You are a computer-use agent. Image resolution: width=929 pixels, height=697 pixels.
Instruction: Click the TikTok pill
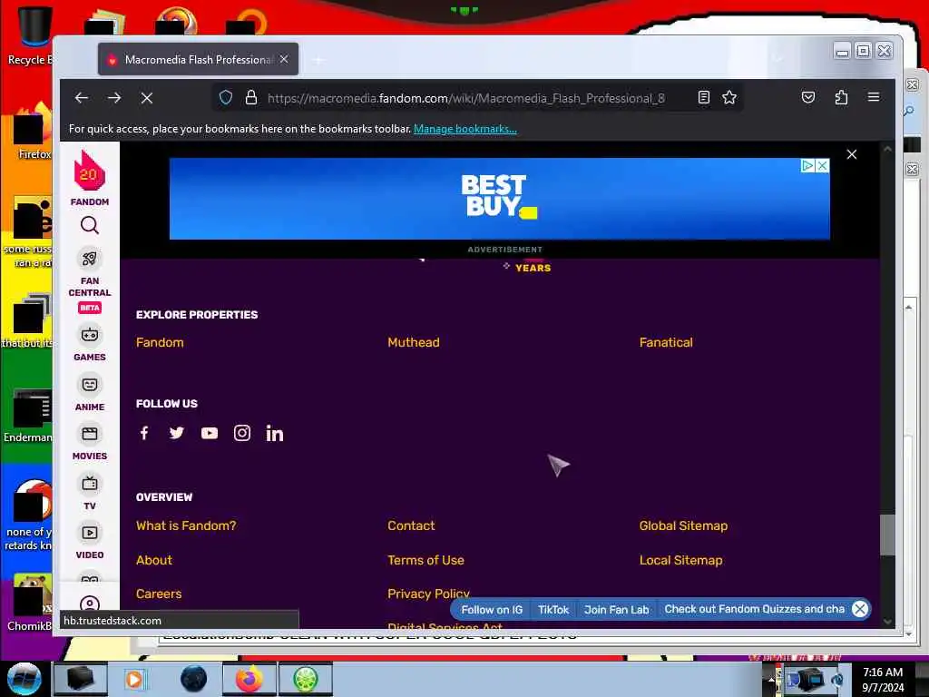pos(553,609)
